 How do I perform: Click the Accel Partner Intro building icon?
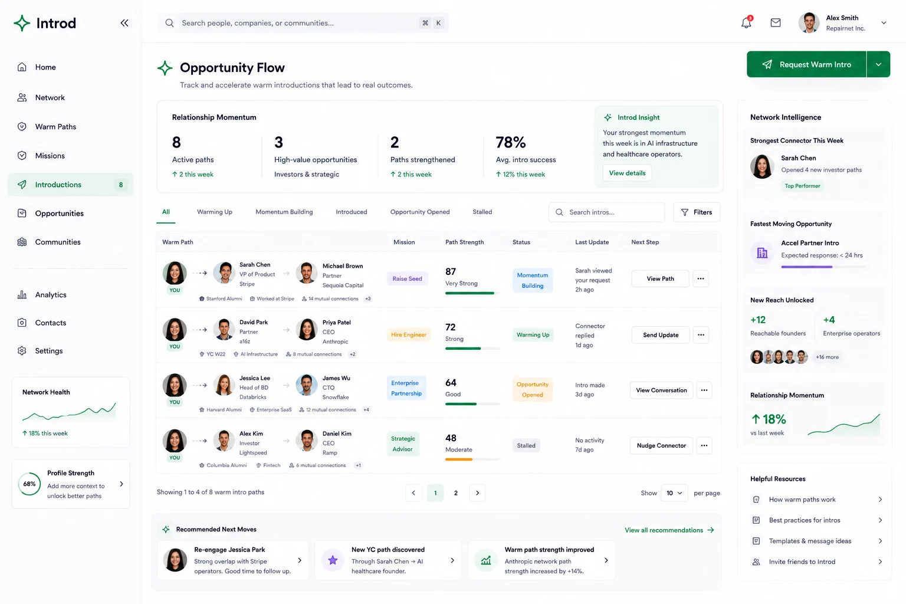coord(762,252)
